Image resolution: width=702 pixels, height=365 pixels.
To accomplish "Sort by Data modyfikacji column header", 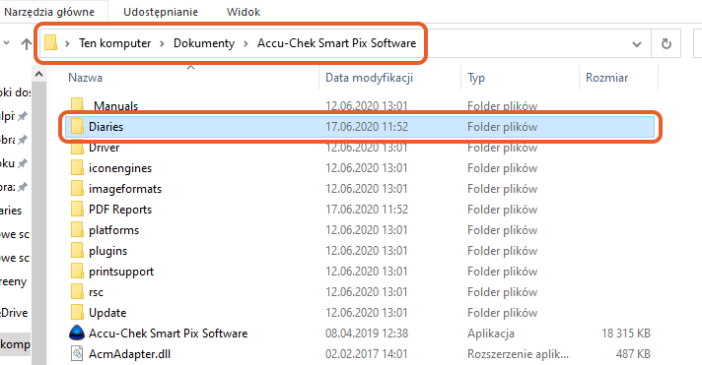I will click(x=370, y=78).
